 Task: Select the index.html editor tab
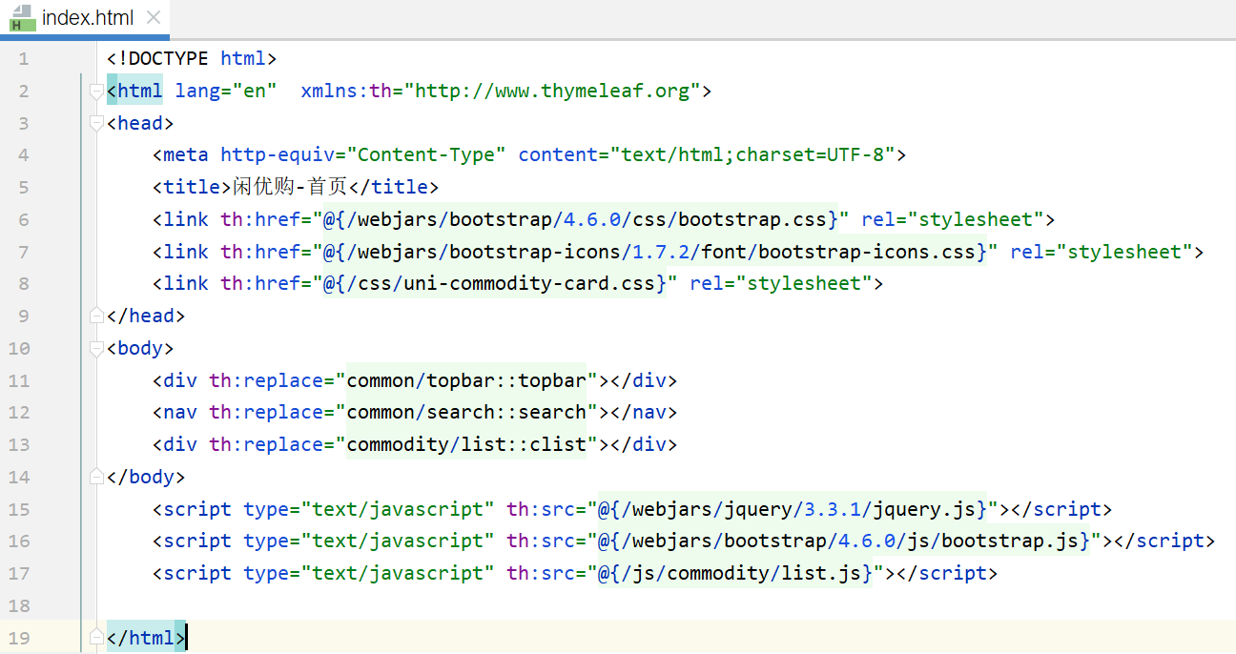coord(85,18)
